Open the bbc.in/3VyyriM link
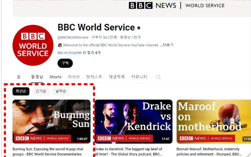This screenshot has width=251, height=157. 70,53
